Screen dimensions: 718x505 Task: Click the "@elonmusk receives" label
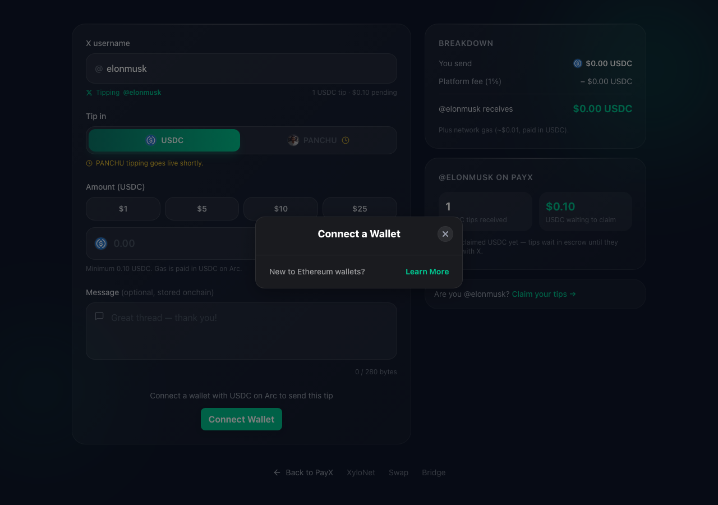[x=476, y=109]
